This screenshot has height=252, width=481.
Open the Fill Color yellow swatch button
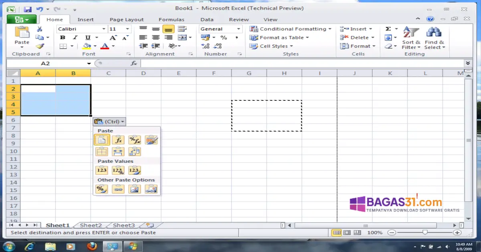point(87,46)
